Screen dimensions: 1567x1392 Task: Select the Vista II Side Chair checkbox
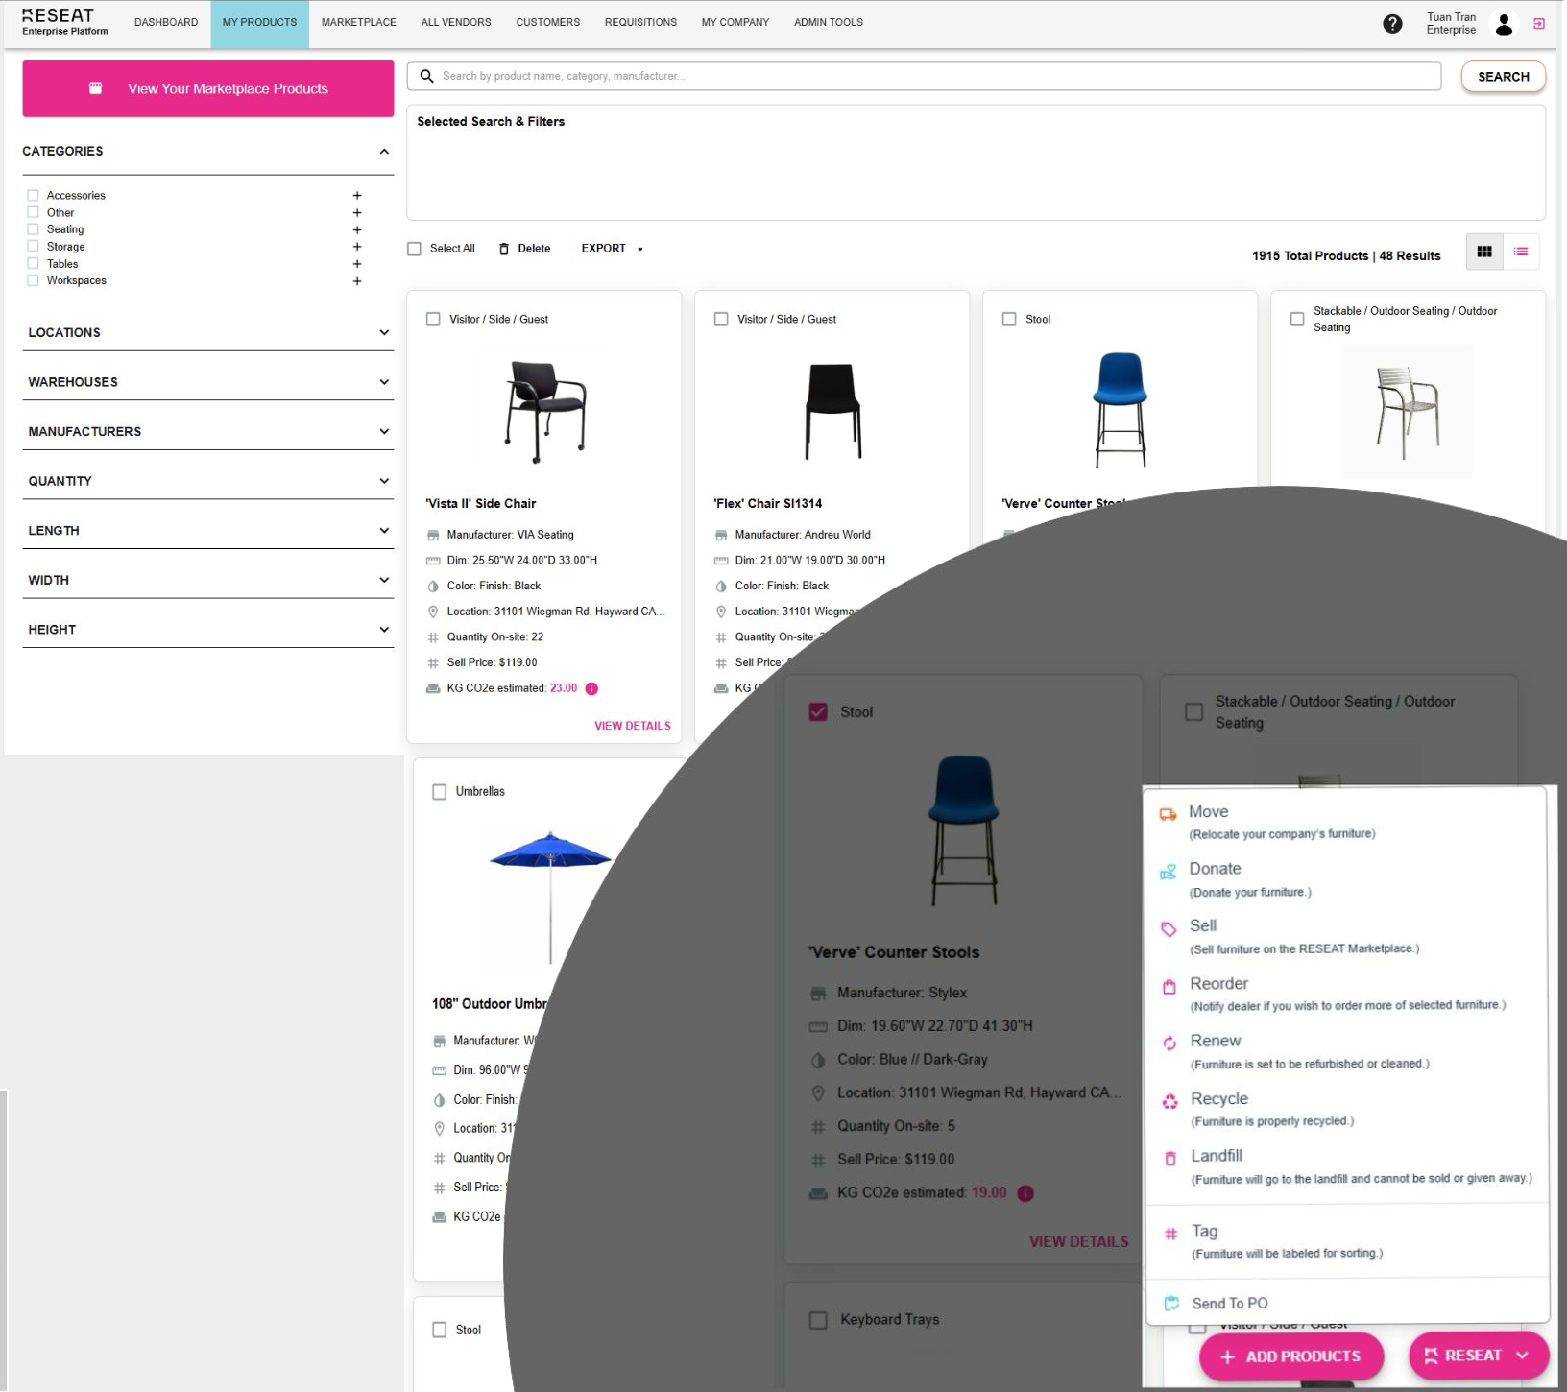coord(433,319)
